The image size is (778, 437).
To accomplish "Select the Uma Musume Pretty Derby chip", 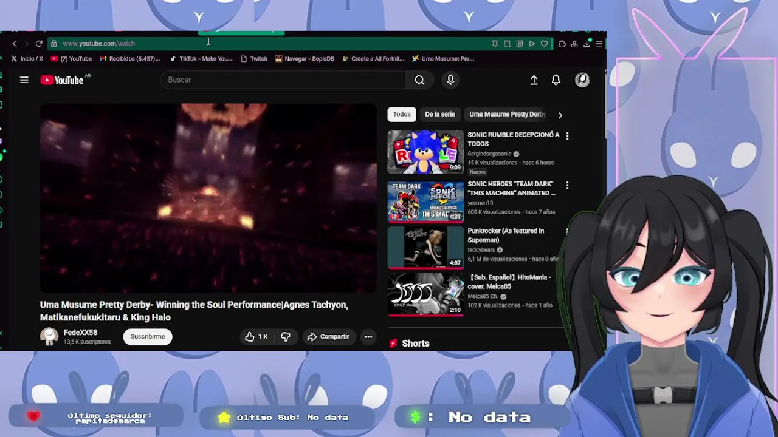I will tap(508, 114).
